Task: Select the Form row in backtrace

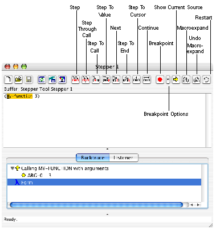Action: (104, 182)
